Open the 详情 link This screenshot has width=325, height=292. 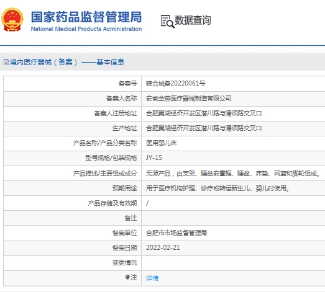point(152,278)
